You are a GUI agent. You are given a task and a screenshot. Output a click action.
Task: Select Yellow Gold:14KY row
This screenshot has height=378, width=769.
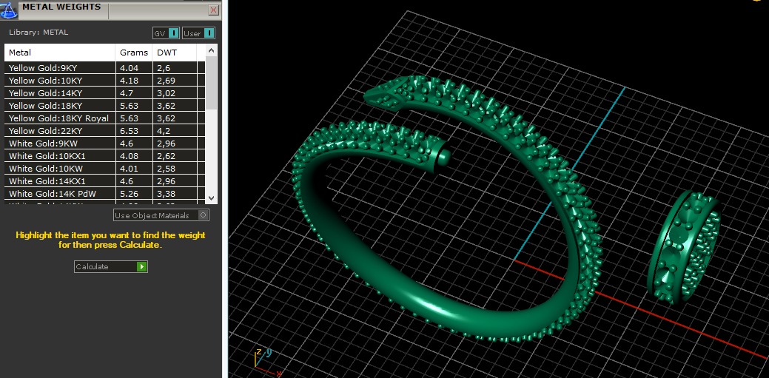coord(104,93)
